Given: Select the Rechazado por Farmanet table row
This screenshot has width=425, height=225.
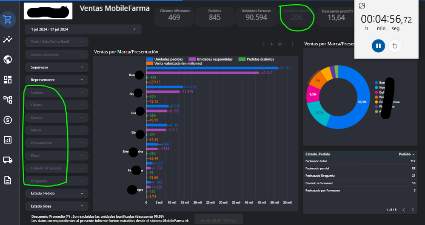Looking at the screenshot, I should pos(360,190).
